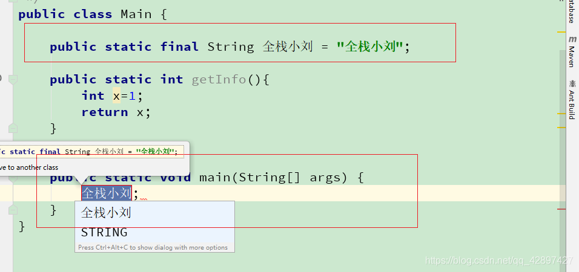Click 全栈小刘 field name in the declaration
The image size is (579, 272).
click(288, 47)
